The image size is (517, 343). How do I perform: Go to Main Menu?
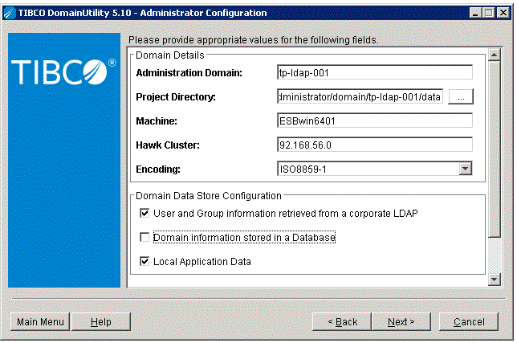tap(40, 321)
